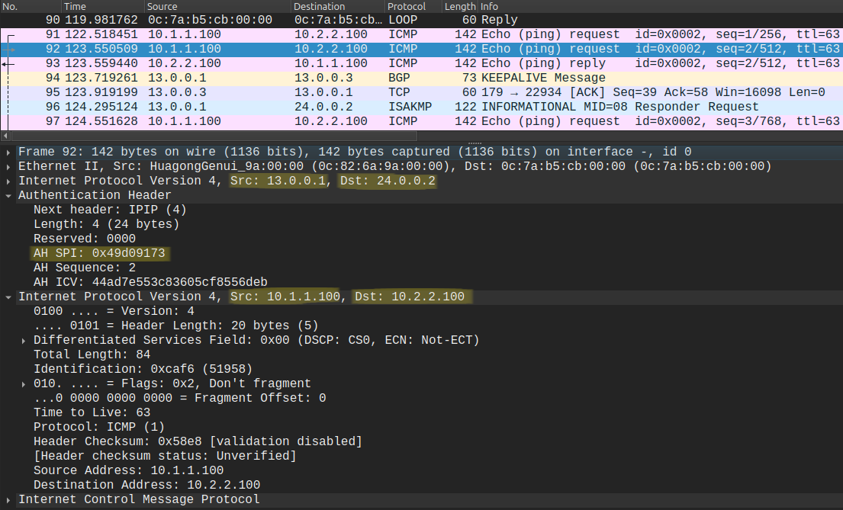Click the horizontal scrollbar left arrow
The height and width of the screenshot is (510, 843).
(5, 136)
